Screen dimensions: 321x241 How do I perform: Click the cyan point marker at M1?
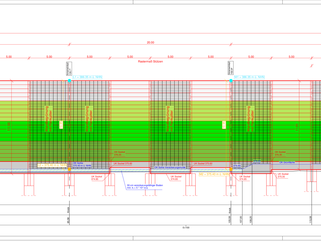point(231,81)
